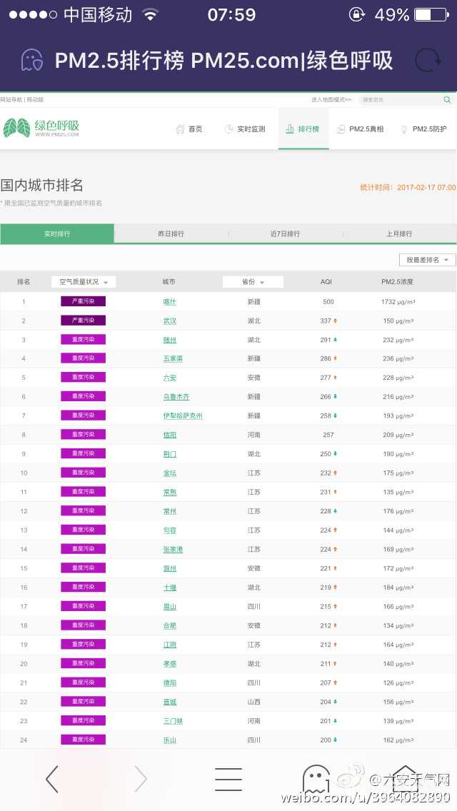Image resolution: width=457 pixels, height=811 pixels.
Task: Tap the browser reload icon
Action: pyautogui.click(x=427, y=60)
